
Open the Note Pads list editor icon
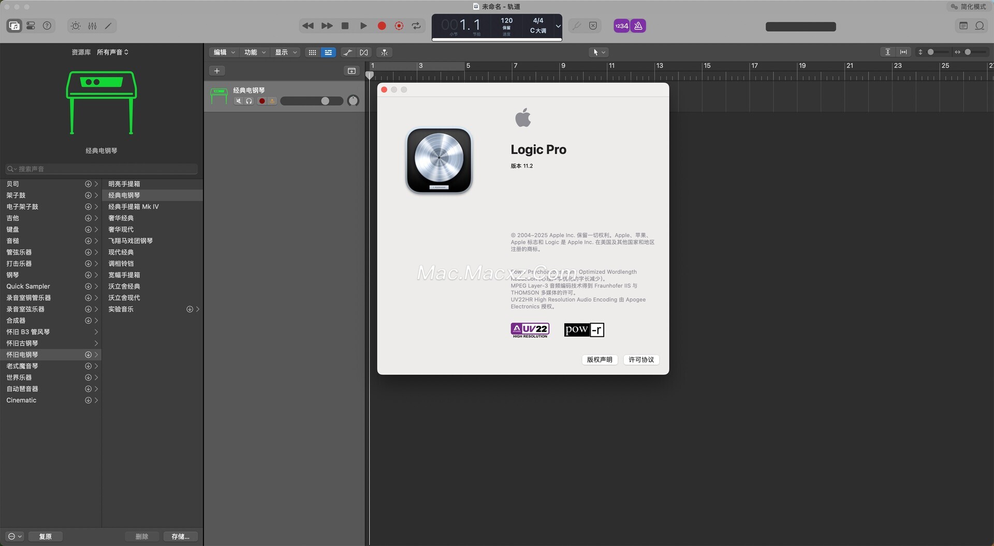click(x=963, y=26)
